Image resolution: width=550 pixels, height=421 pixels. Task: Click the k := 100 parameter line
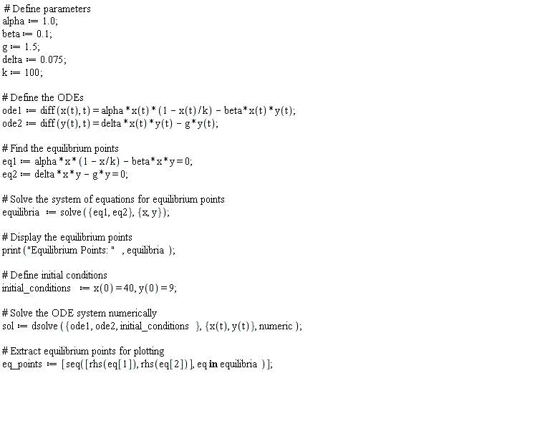click(22, 72)
